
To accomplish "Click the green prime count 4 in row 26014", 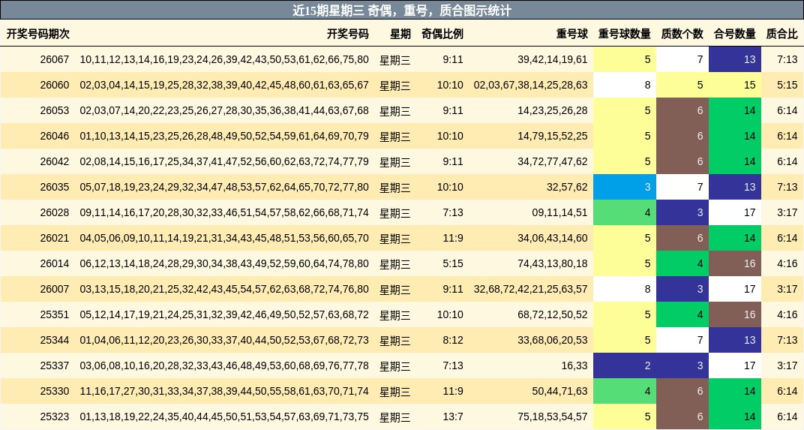I will click(682, 263).
